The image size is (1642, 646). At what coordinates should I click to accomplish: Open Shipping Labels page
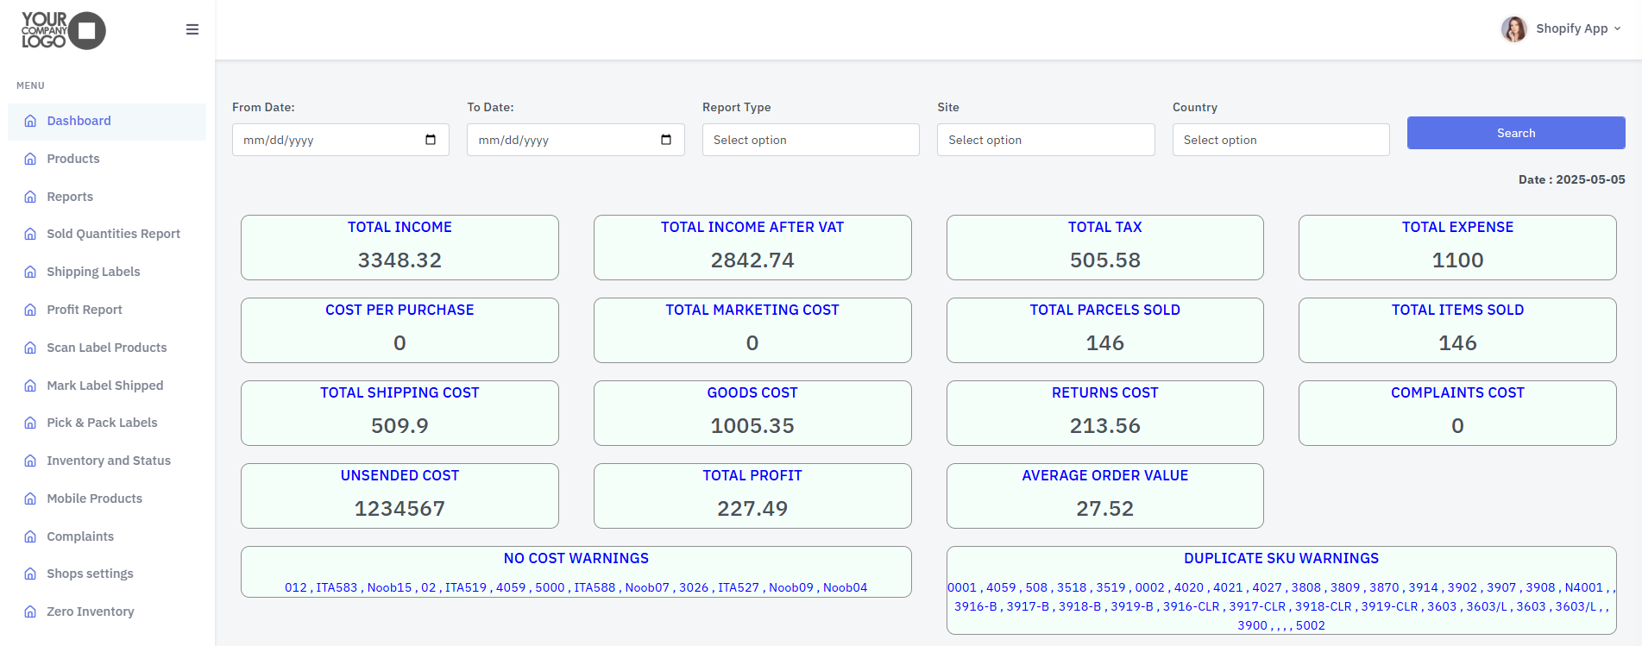click(x=107, y=272)
